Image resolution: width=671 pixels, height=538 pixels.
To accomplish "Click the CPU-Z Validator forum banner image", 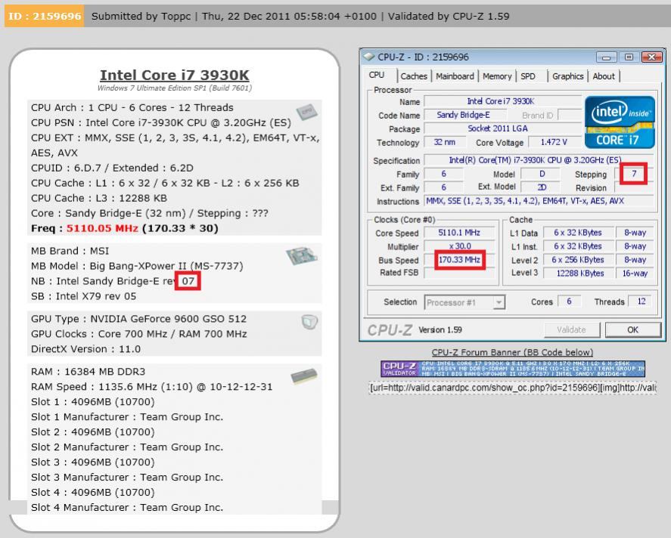I will [513, 368].
